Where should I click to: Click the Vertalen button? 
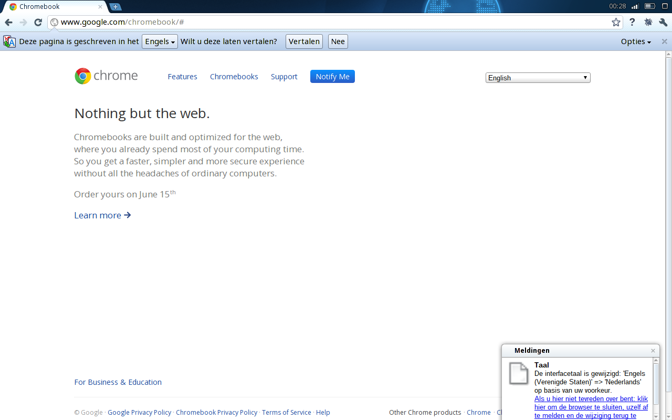click(304, 41)
